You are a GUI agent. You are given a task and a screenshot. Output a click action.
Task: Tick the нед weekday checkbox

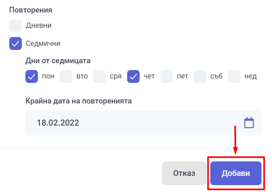(x=234, y=76)
